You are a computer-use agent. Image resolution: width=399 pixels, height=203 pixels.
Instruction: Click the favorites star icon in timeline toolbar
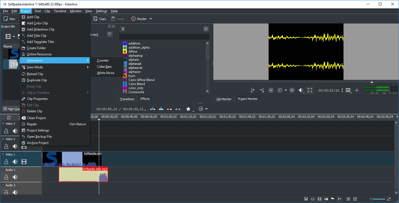click(x=188, y=109)
